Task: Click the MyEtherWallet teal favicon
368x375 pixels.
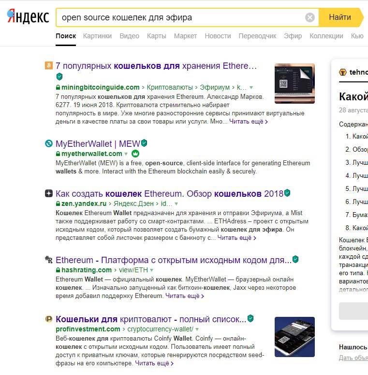Action: tap(49, 143)
